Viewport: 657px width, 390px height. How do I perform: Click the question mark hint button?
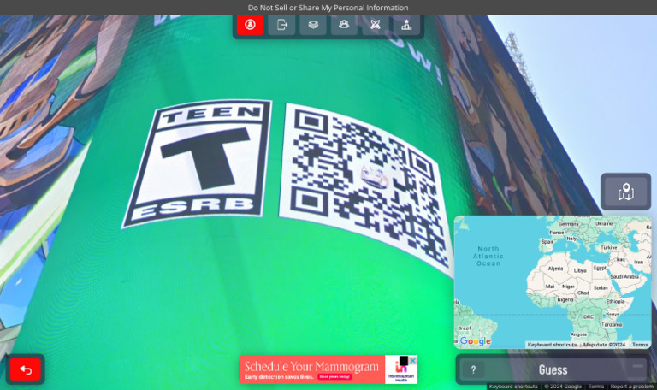tap(473, 369)
